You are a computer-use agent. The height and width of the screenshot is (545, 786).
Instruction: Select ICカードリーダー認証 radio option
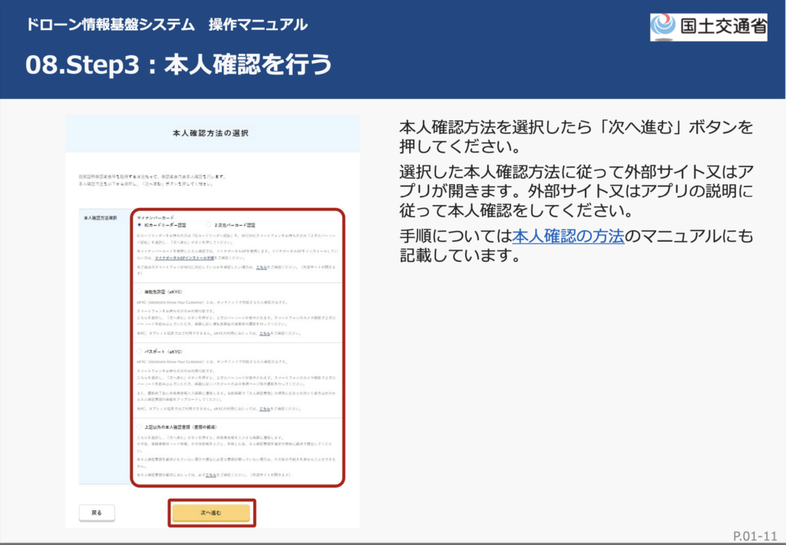tap(137, 226)
